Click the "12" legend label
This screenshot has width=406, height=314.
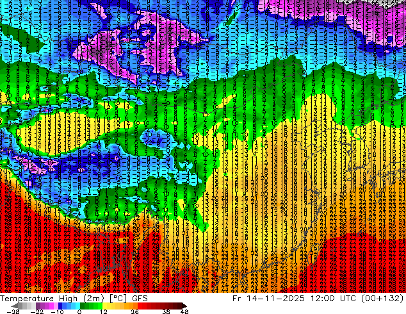(x=104, y=311)
